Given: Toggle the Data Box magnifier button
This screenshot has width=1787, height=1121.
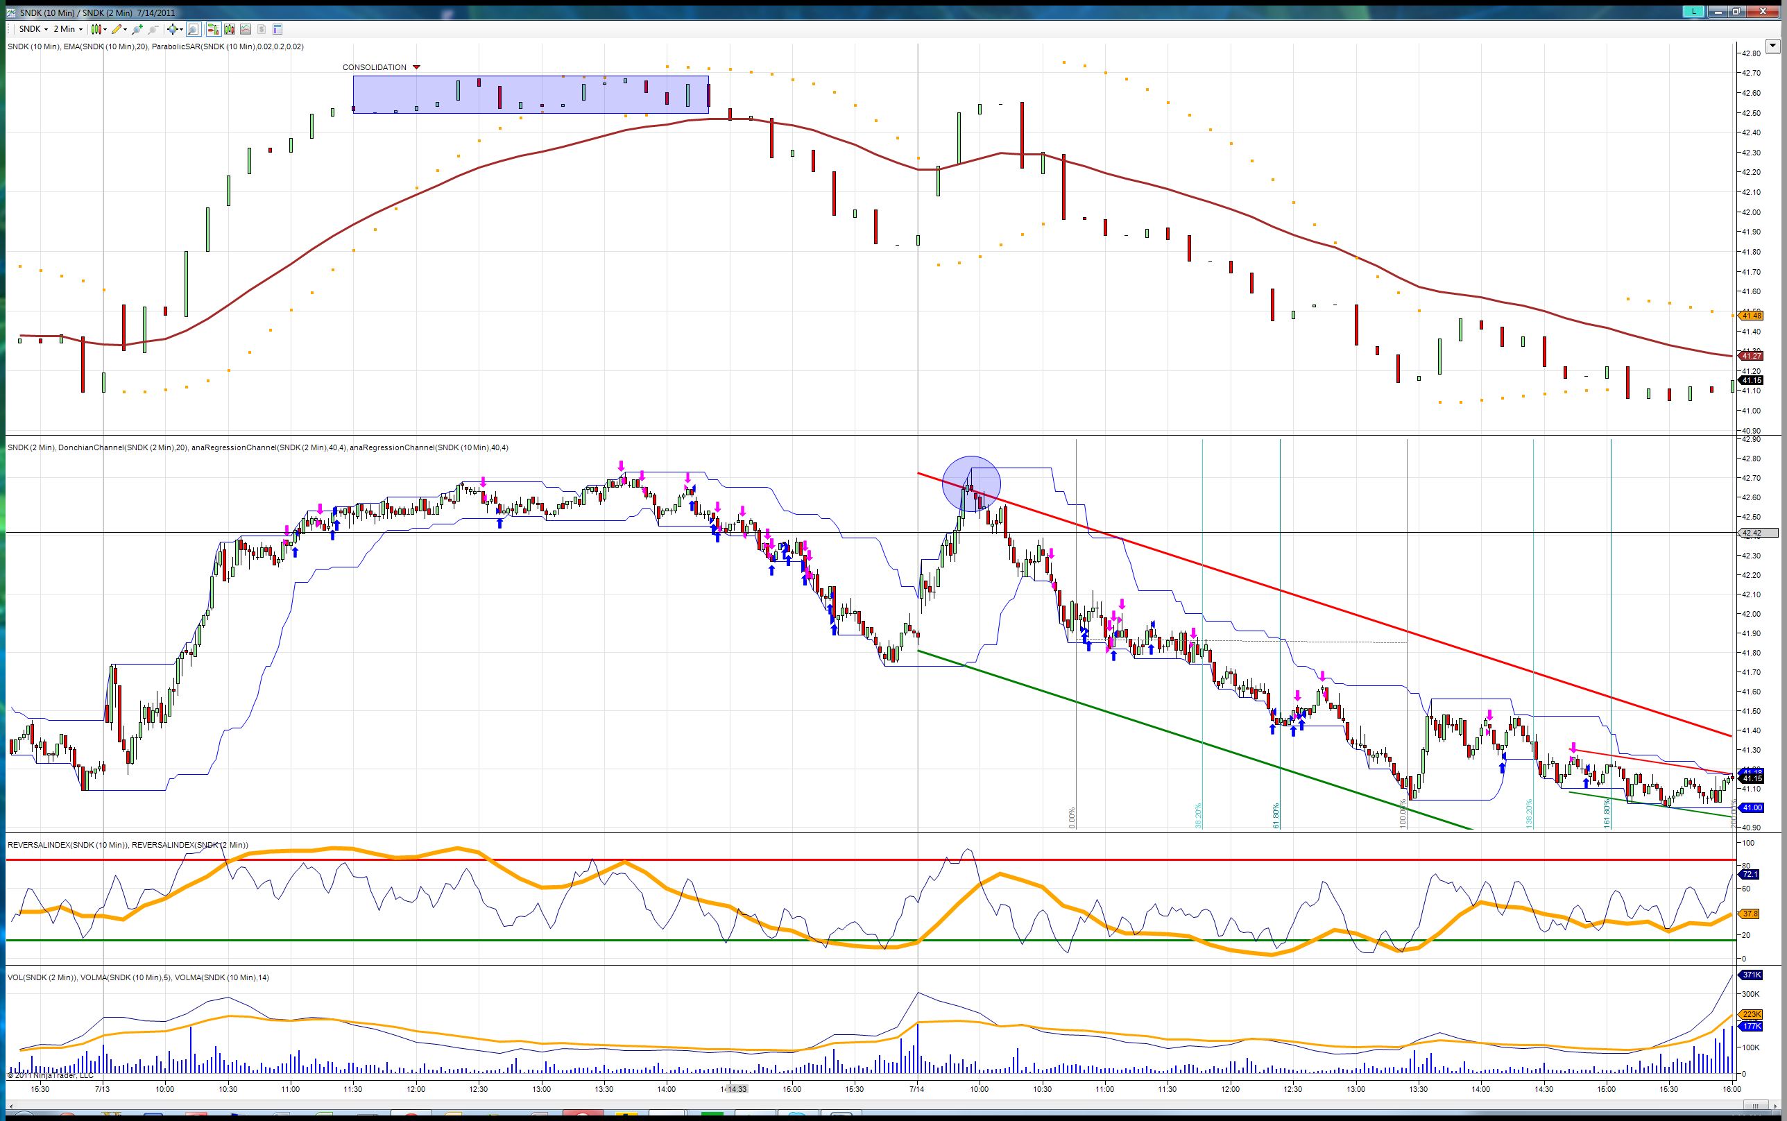Looking at the screenshot, I should click(x=194, y=30).
